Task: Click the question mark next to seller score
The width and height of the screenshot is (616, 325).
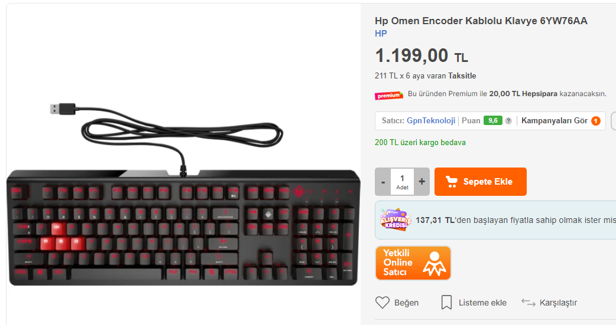Action: (x=508, y=121)
